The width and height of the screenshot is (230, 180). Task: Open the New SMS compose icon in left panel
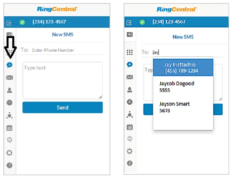[10, 65]
